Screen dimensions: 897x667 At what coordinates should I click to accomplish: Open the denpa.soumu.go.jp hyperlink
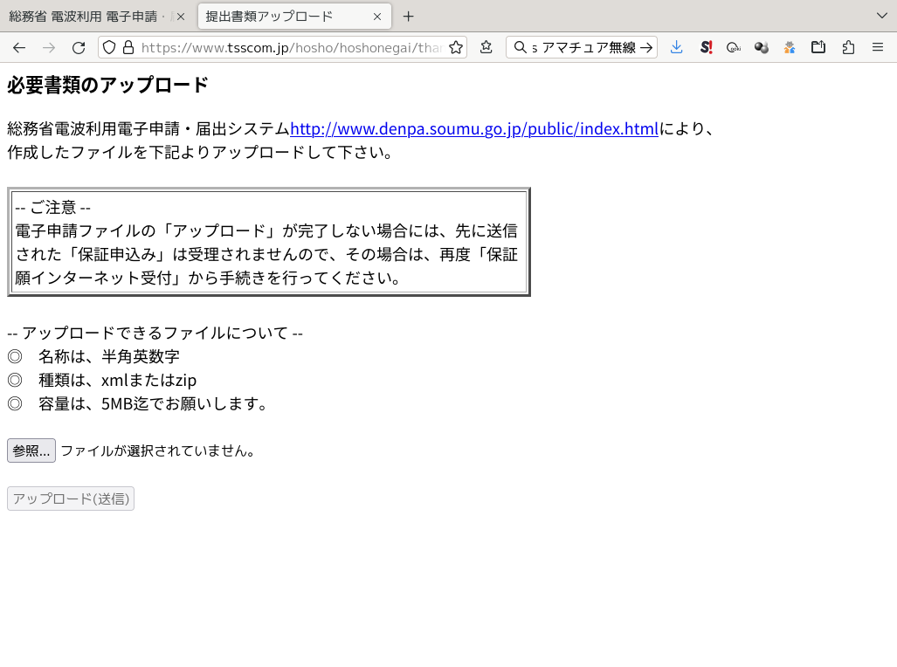[473, 129]
